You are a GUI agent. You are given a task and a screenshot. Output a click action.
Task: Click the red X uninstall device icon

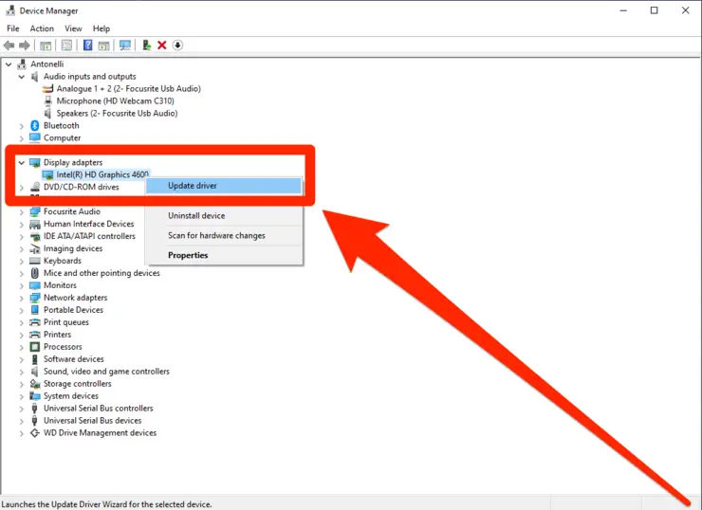click(162, 46)
